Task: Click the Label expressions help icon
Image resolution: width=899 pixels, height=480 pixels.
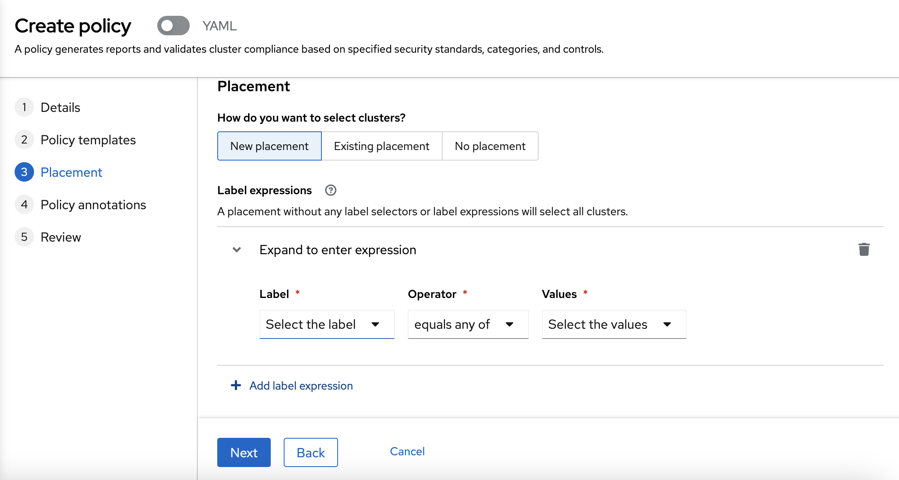Action: pyautogui.click(x=330, y=190)
